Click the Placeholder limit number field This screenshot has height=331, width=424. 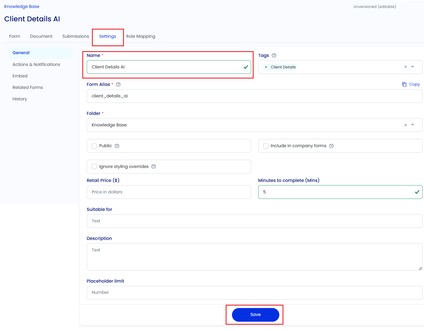click(254, 293)
